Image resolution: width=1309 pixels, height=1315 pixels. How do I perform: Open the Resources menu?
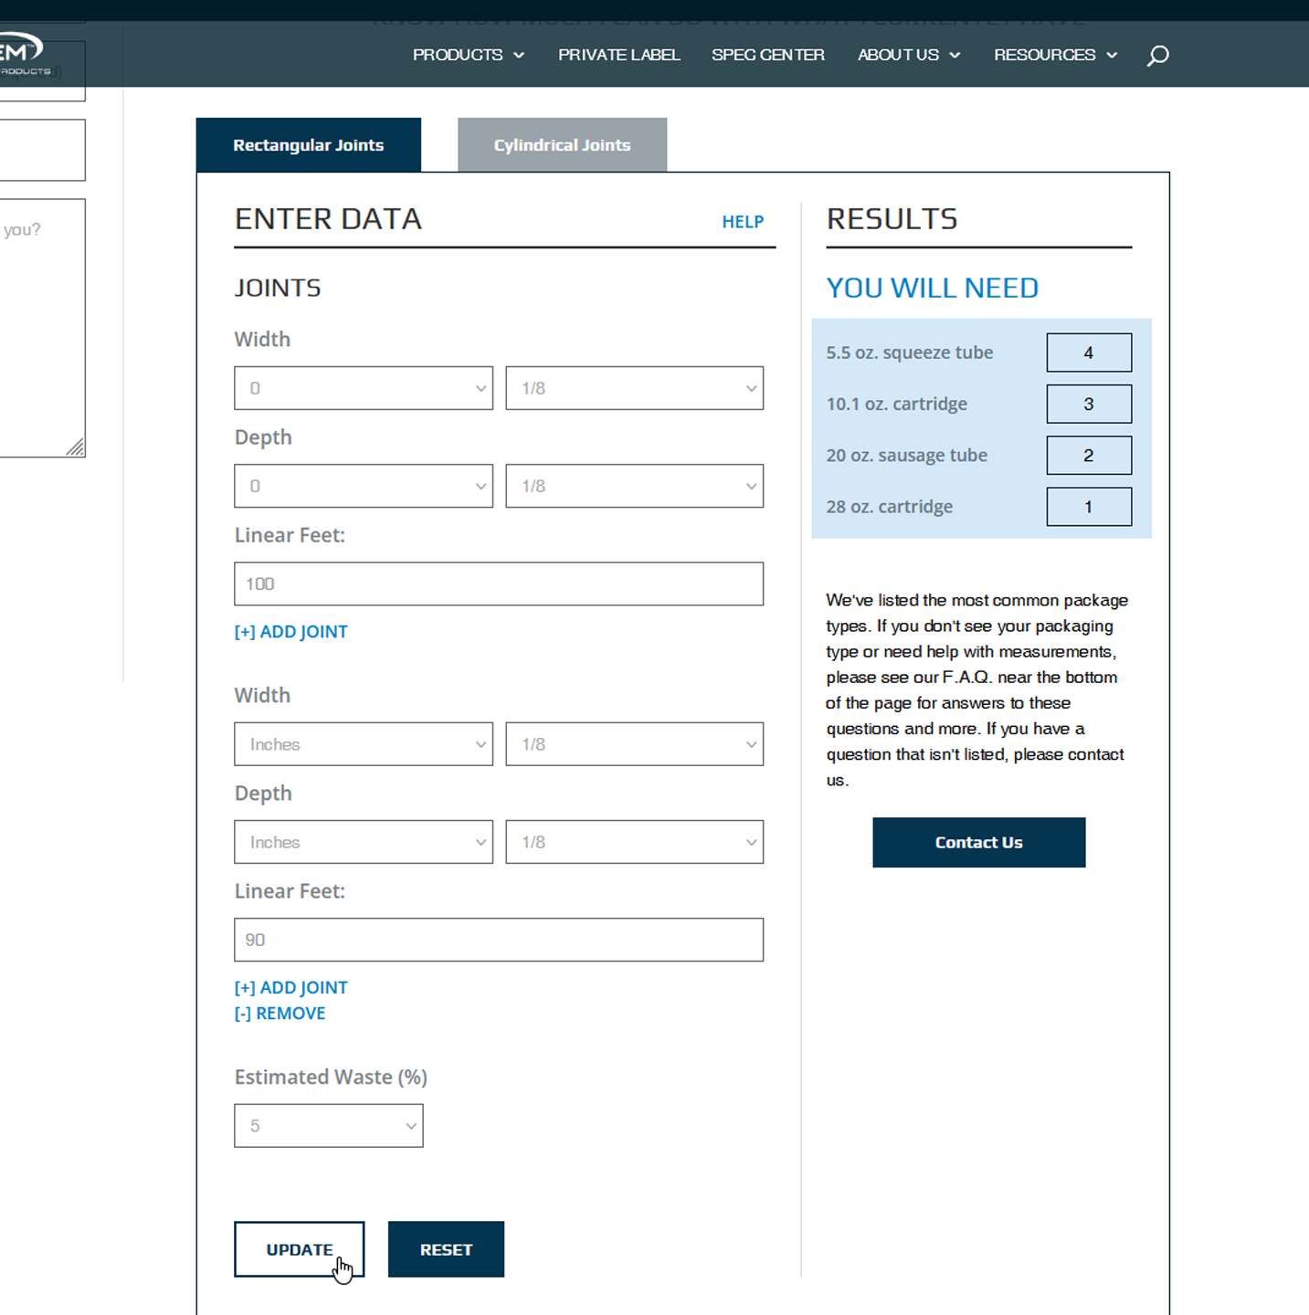pyautogui.click(x=1055, y=55)
